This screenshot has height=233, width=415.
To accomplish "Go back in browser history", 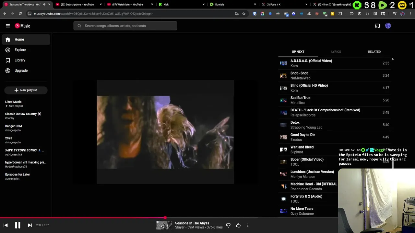I will coord(5,14).
